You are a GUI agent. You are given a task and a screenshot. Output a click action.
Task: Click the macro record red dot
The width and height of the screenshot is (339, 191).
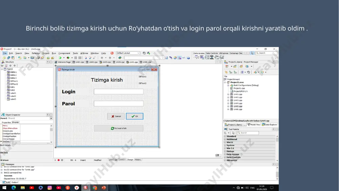59,160
